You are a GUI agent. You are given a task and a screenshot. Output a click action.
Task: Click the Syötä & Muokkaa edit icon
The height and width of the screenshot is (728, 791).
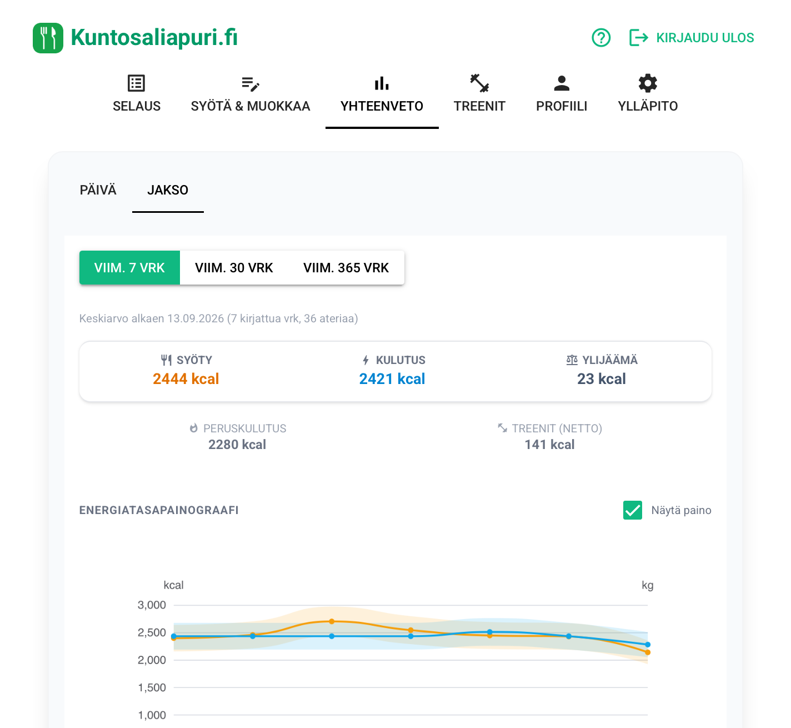click(251, 83)
